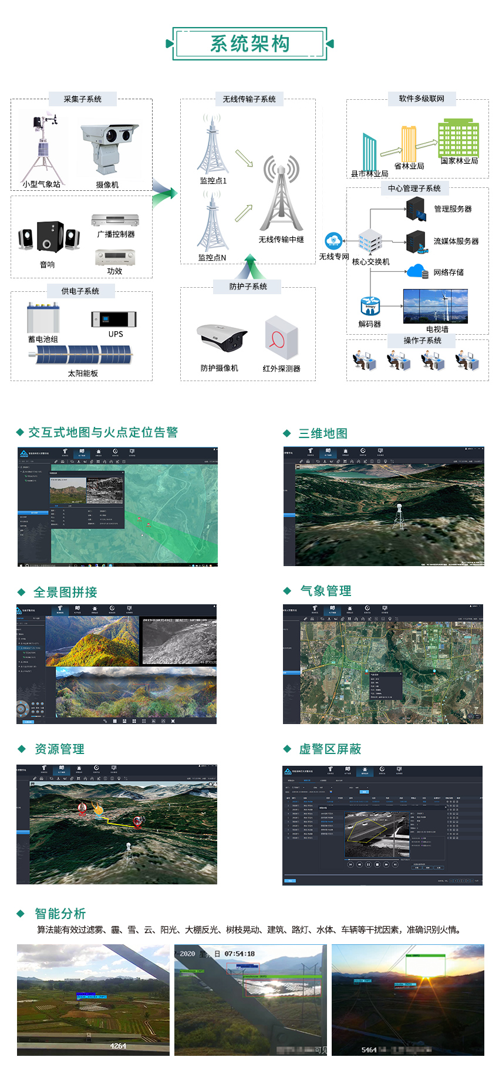Click the infrared detector icon
The width and height of the screenshot is (499, 1077).
281,338
